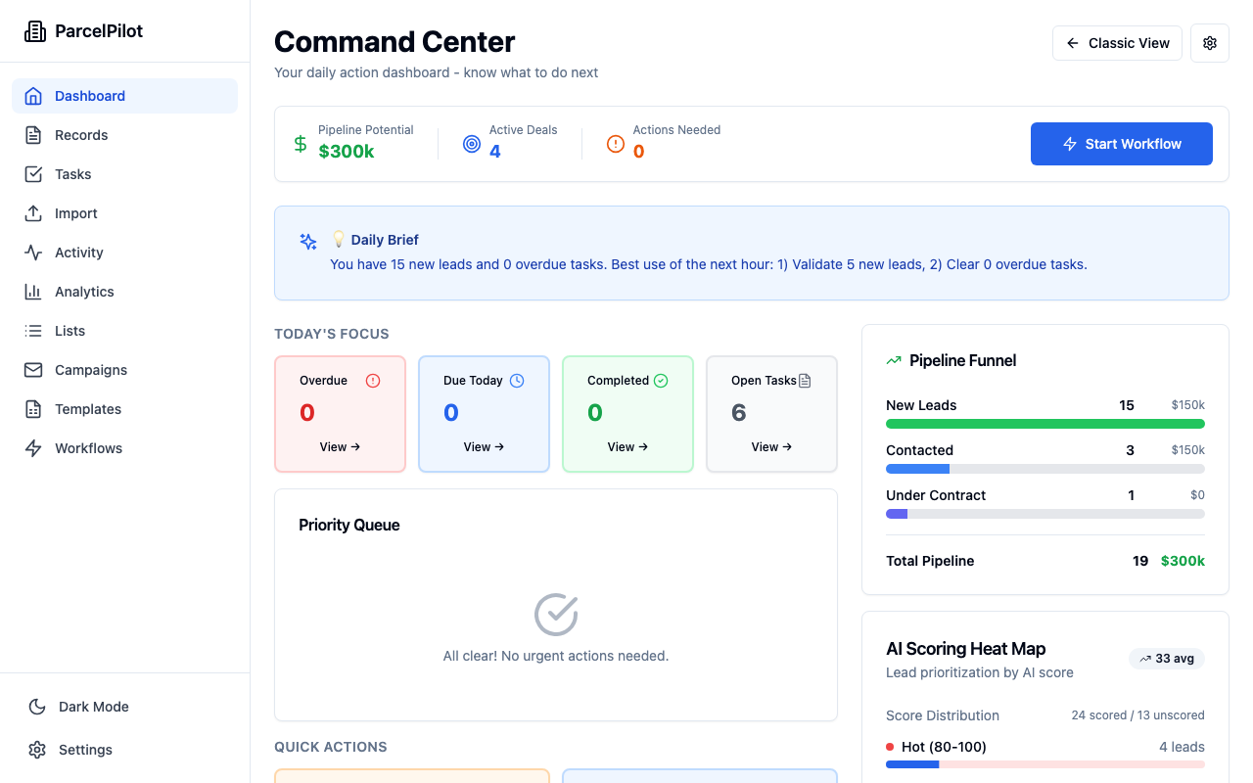Open the Completed tasks View link
Screen dimensions: 1253x783
[x=626, y=446]
